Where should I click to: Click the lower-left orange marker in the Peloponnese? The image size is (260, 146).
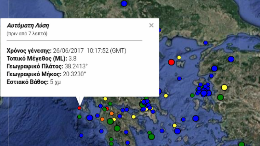click(x=102, y=119)
